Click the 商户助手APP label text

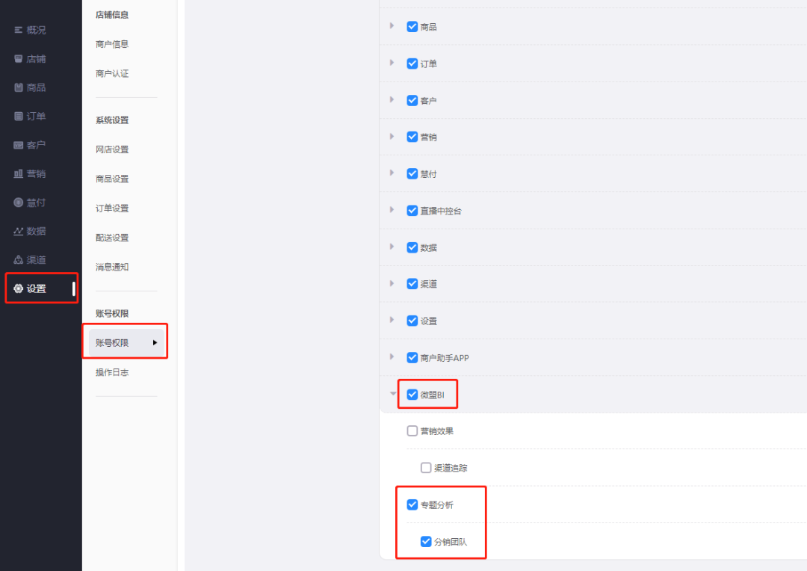click(445, 358)
